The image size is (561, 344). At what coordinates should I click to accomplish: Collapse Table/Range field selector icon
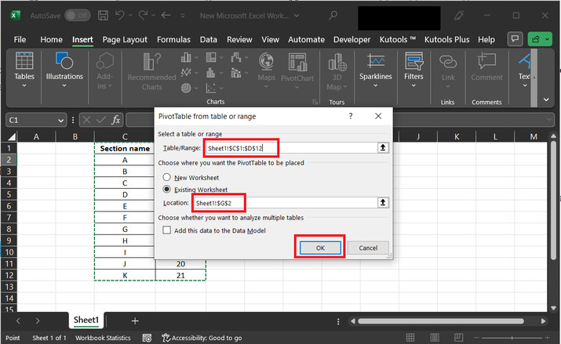click(x=382, y=147)
